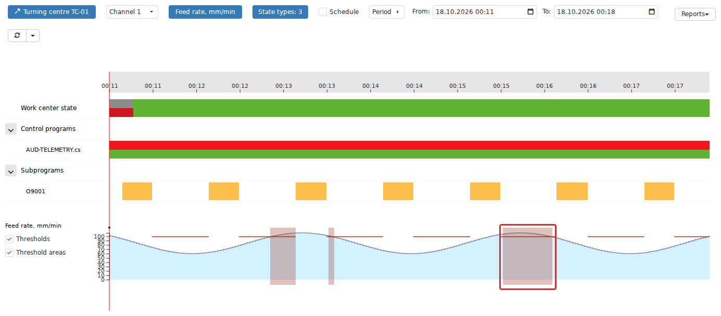Click the State types: 3 button
Screen dimensions: 721x316
[280, 12]
